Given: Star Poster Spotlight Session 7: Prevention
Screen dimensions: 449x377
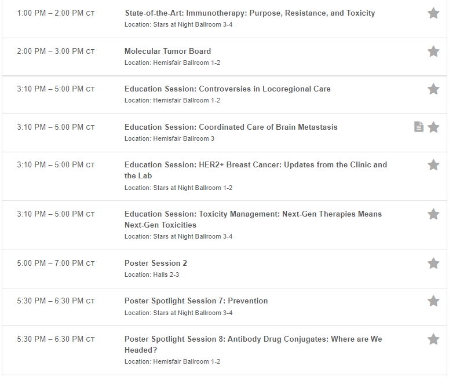Looking at the screenshot, I should click(433, 301).
